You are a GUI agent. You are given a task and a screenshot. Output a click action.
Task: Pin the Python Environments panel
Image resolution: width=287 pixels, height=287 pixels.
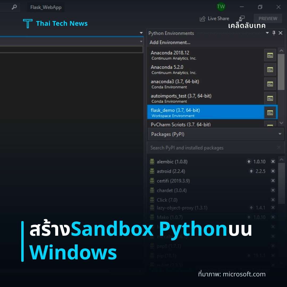pos(274,33)
